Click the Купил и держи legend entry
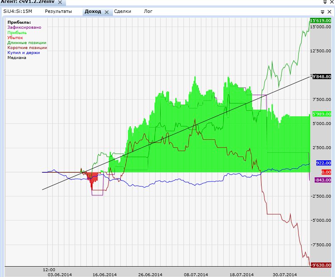The width and height of the screenshot is (335, 277). 24,53
